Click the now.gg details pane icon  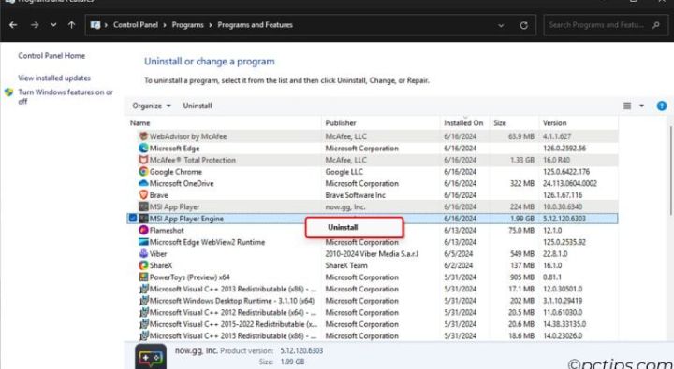151,357
